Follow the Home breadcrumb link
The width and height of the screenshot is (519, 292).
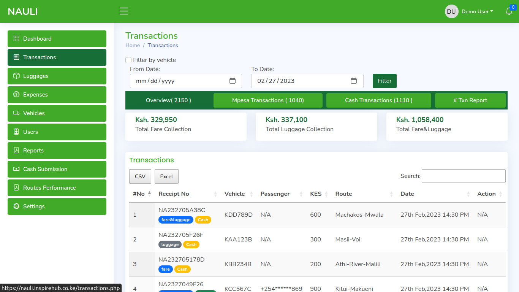pyautogui.click(x=133, y=45)
